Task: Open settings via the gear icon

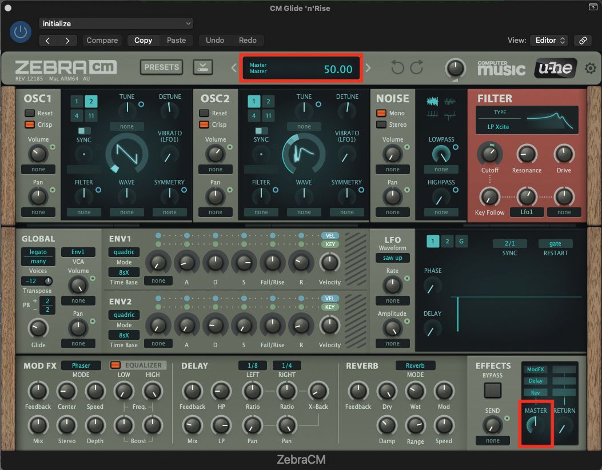Action: click(x=590, y=67)
